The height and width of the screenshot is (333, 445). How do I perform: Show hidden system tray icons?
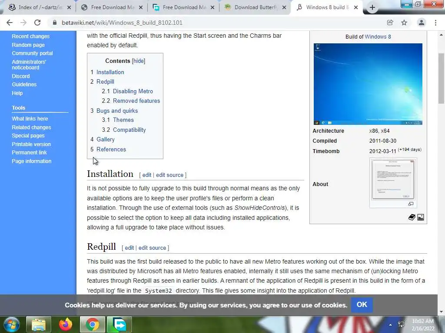(x=391, y=325)
